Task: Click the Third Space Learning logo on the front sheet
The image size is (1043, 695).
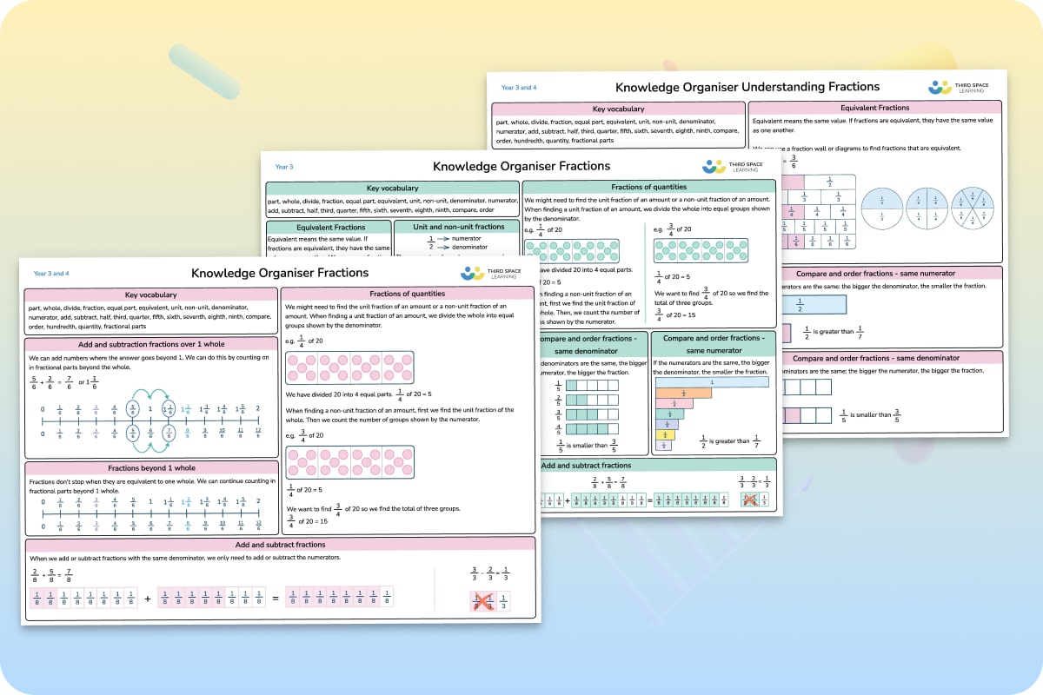Action: pos(491,273)
